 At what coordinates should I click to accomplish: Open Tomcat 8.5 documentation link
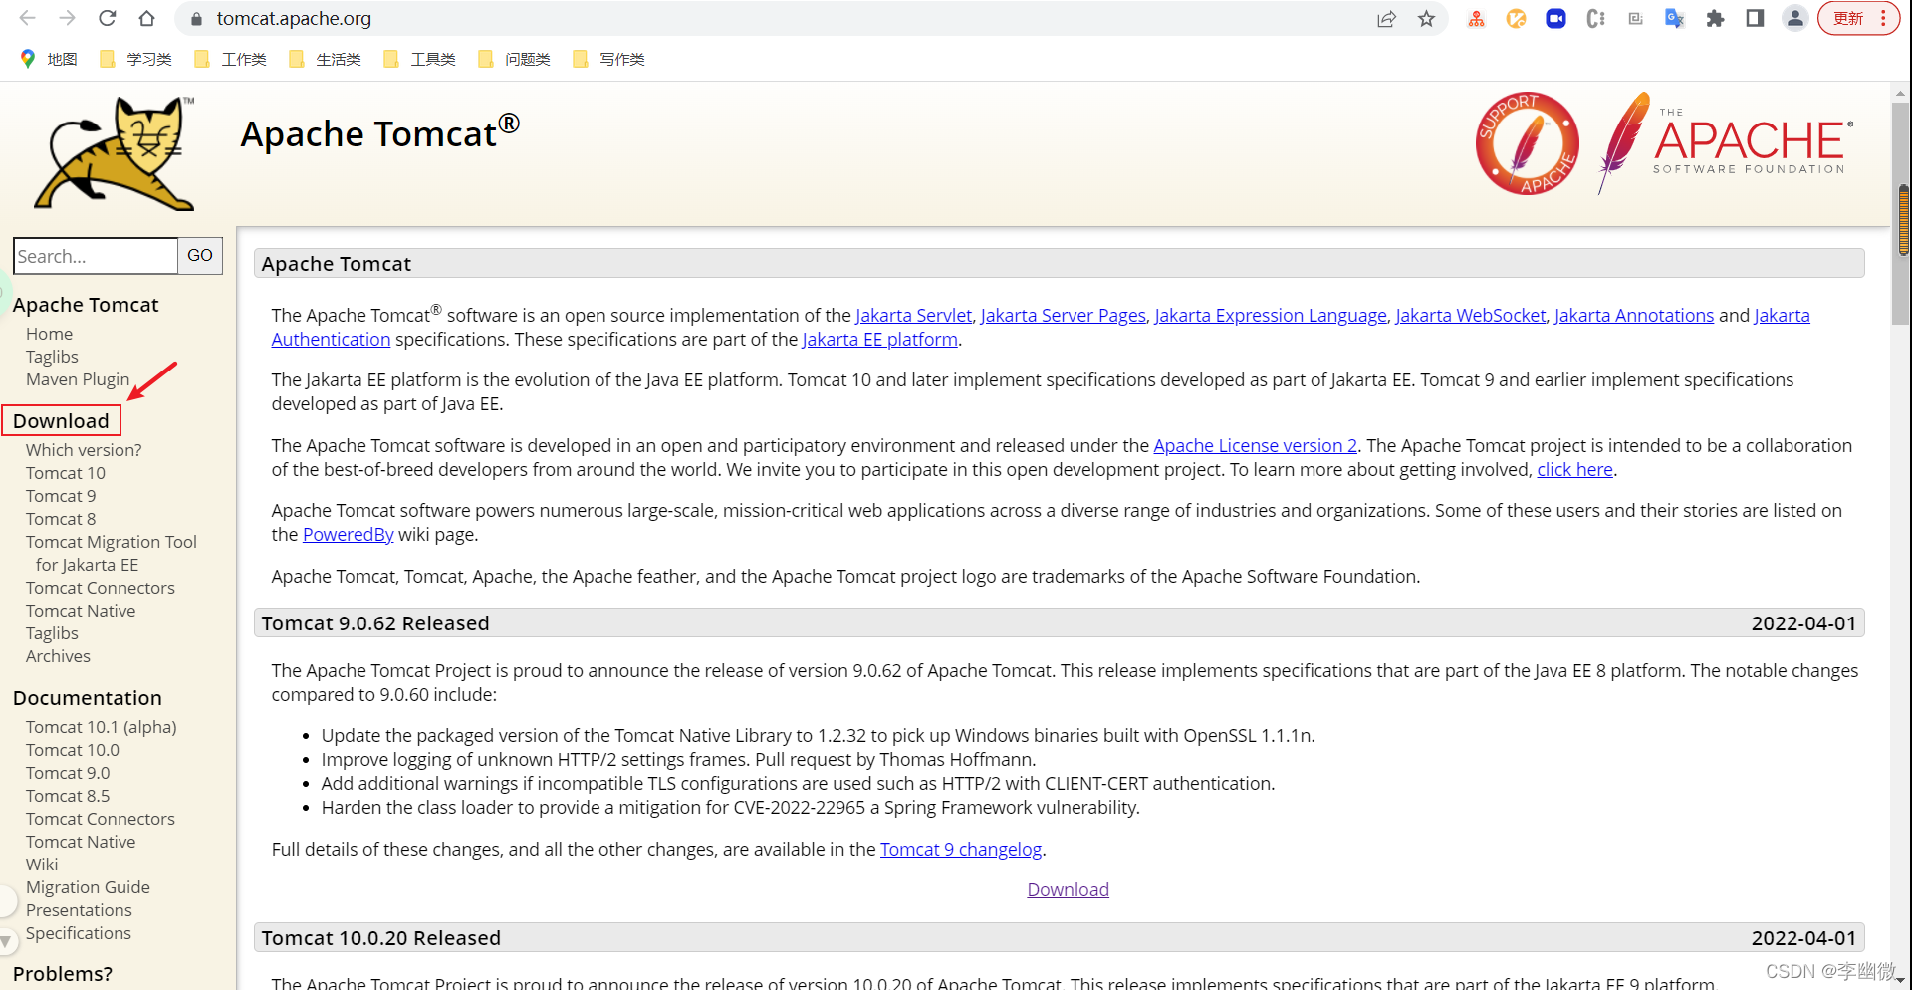pyautogui.click(x=68, y=796)
